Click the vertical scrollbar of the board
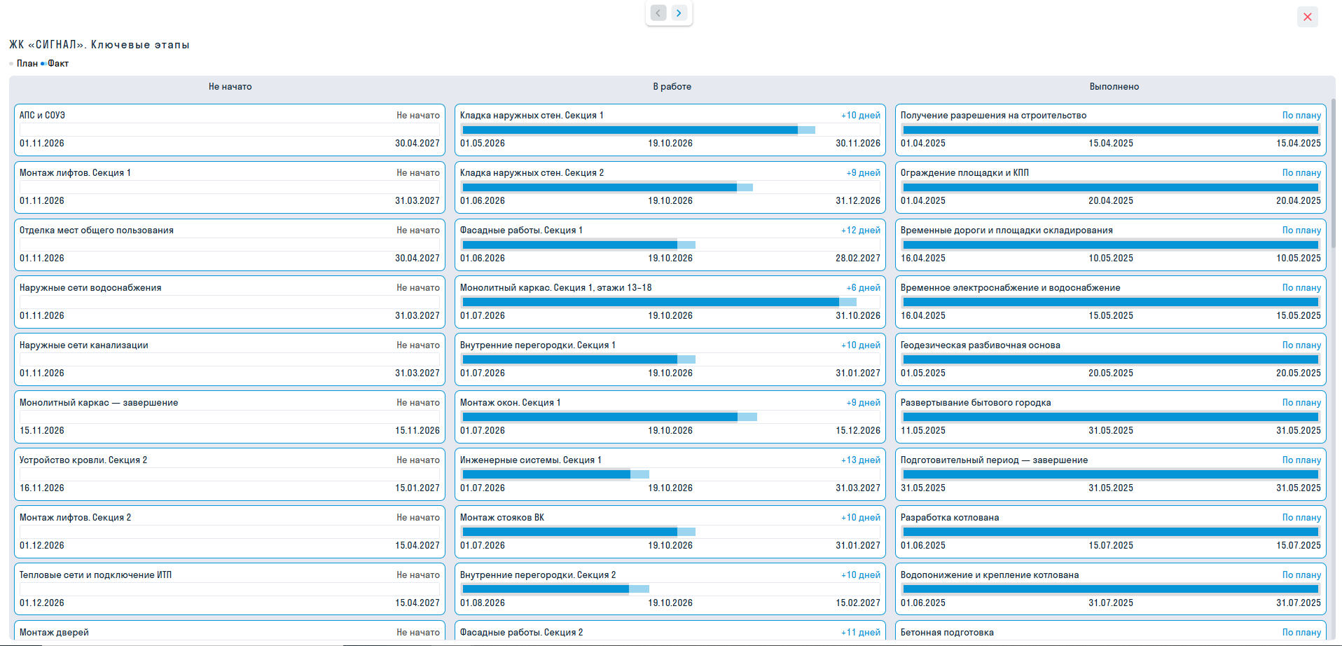 point(1333,173)
